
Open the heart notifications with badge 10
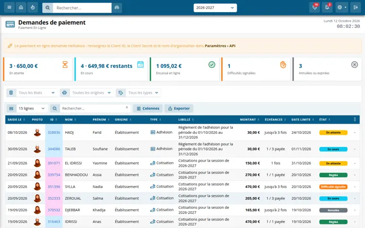coord(314,8)
